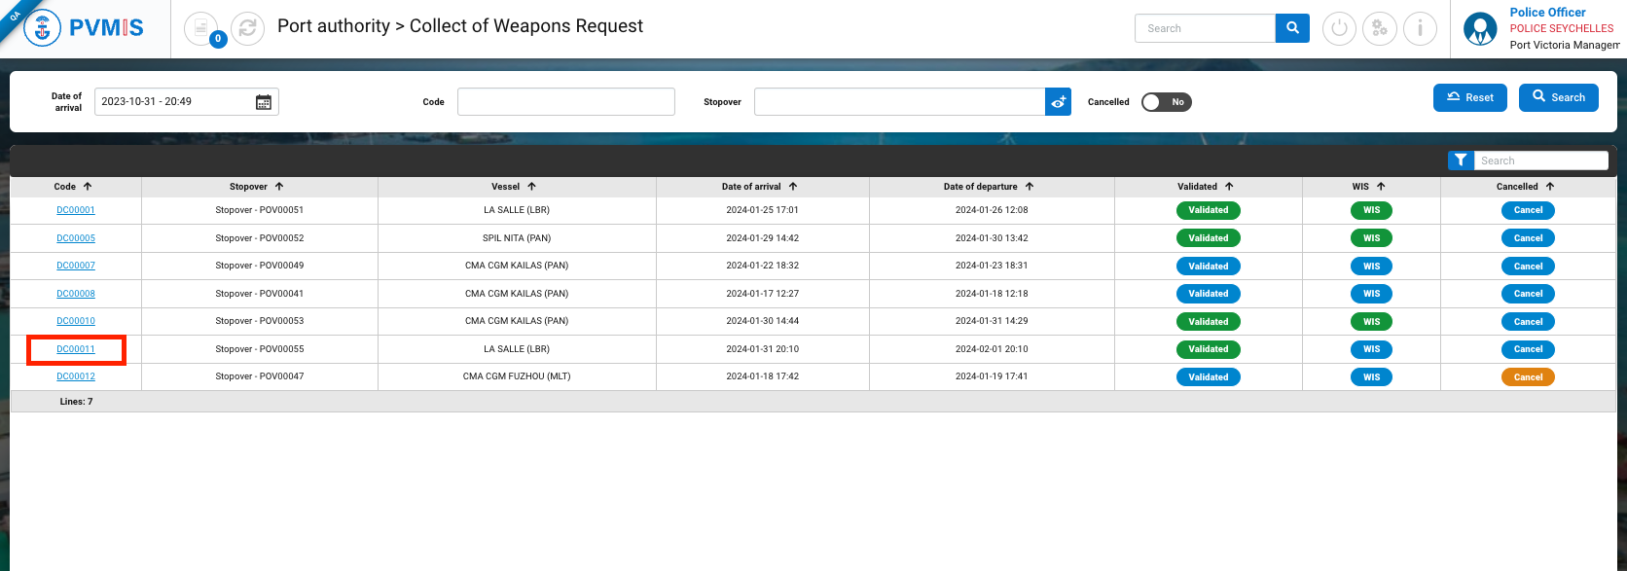Click the blue Search filter button
The width and height of the screenshot is (1627, 571).
click(1558, 97)
